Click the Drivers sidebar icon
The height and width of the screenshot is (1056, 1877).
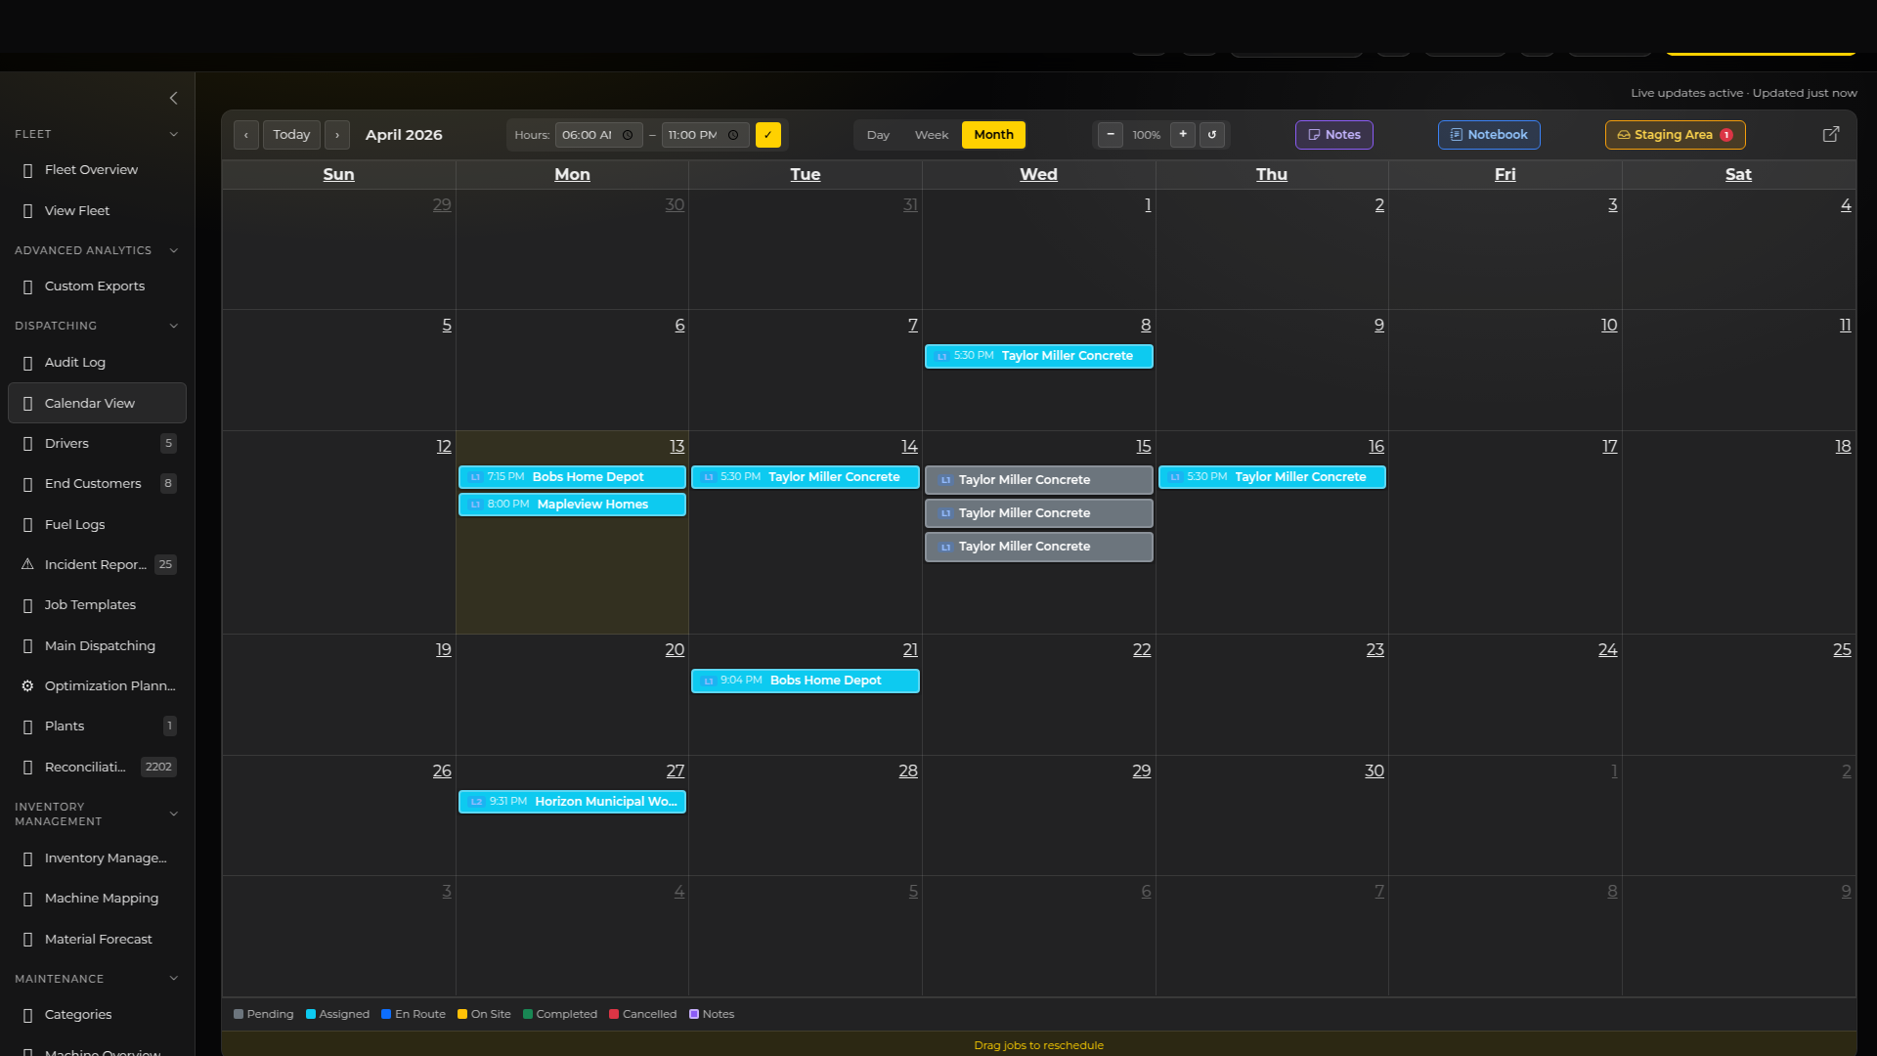(x=26, y=443)
